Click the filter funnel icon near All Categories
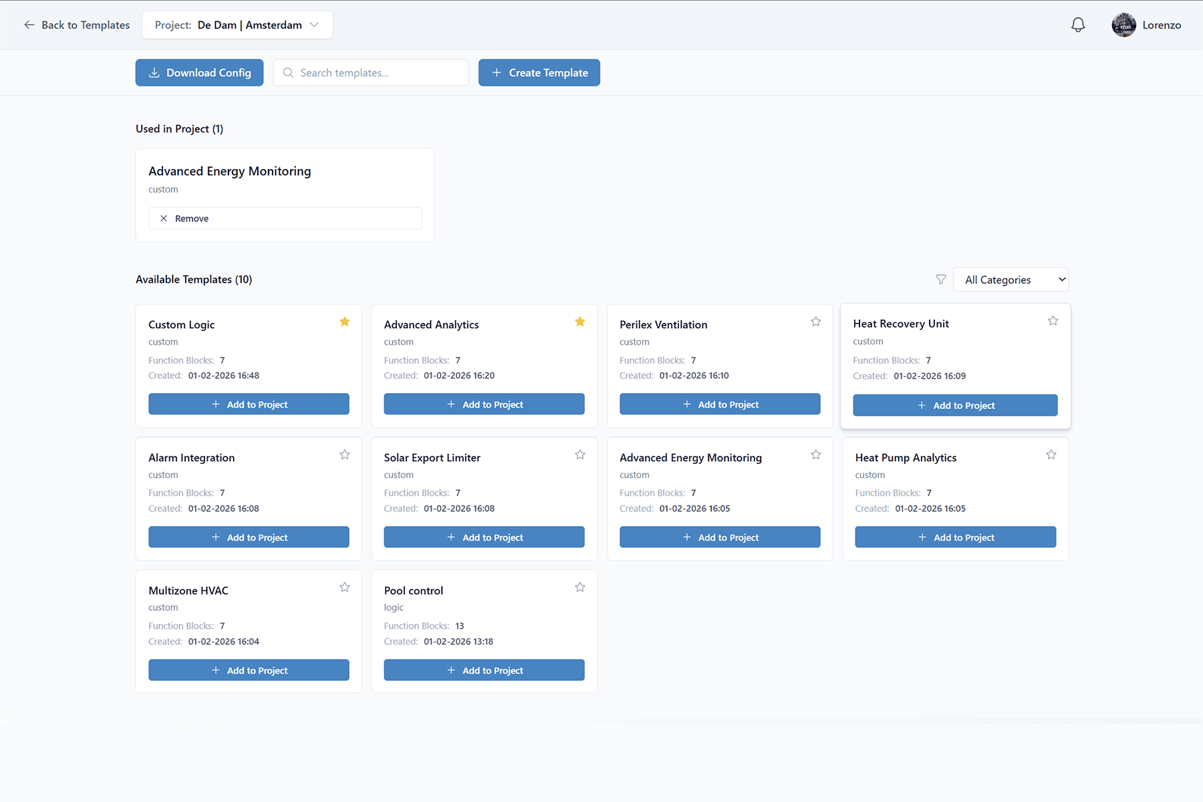 pos(941,279)
